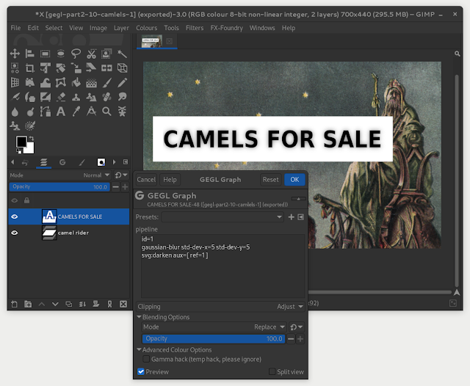Select the Rectangle Select tool

46,54
